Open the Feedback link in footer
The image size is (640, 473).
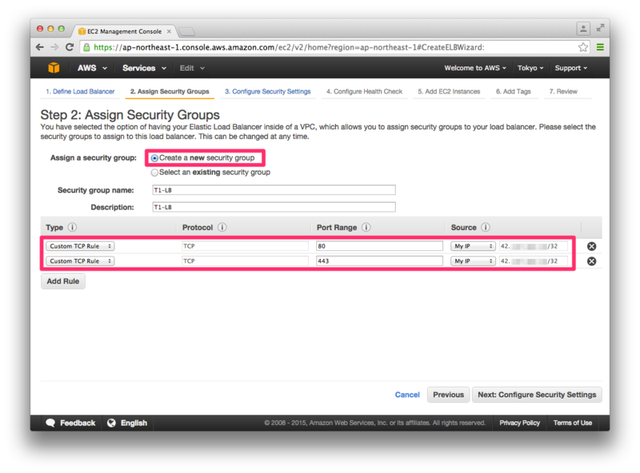[x=78, y=423]
